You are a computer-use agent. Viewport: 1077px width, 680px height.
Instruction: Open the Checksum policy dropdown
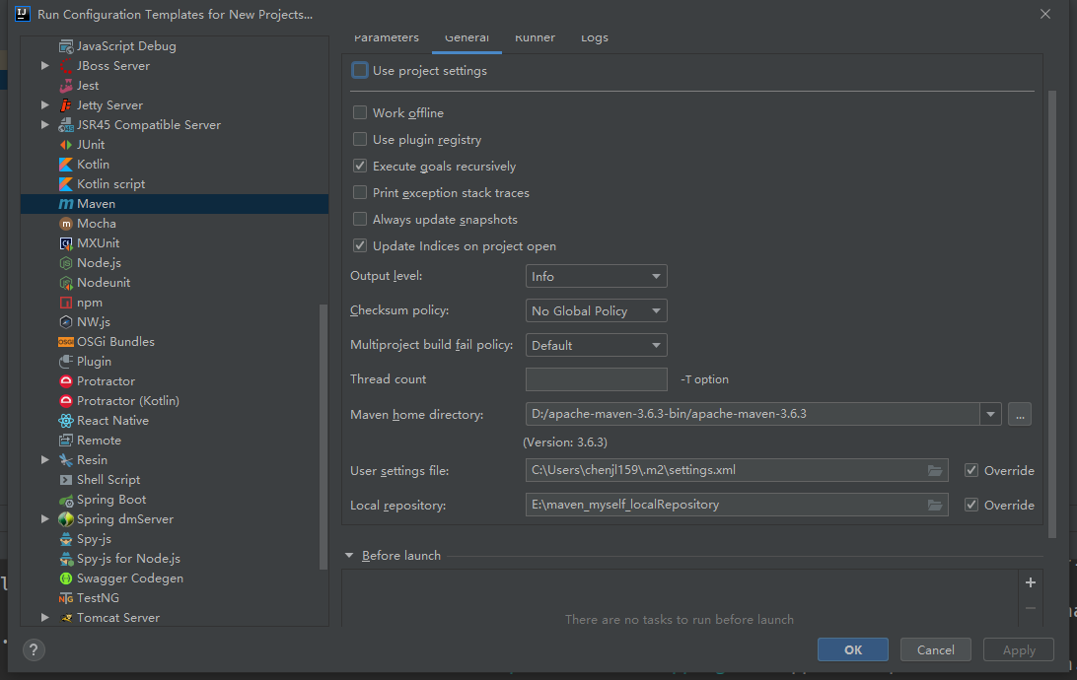click(x=596, y=311)
